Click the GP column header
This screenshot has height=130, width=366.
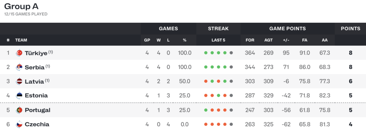(x=147, y=40)
